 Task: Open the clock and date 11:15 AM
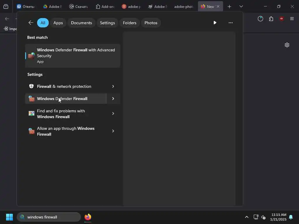pyautogui.click(x=278, y=217)
